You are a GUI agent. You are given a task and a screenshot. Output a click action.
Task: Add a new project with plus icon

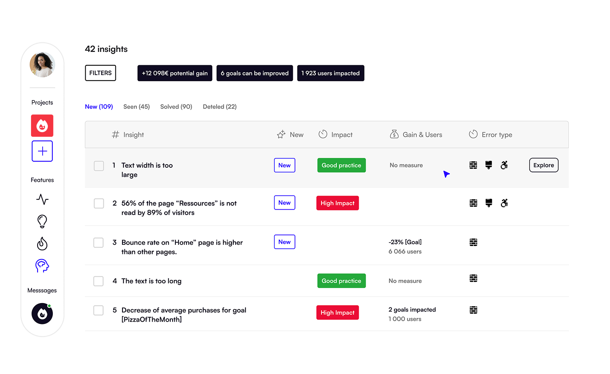click(42, 151)
